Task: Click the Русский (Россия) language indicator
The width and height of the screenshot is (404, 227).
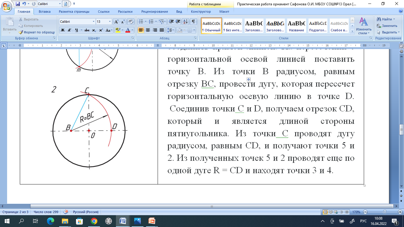Action: [86, 212]
